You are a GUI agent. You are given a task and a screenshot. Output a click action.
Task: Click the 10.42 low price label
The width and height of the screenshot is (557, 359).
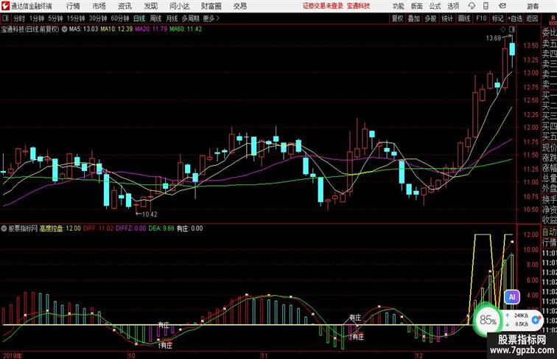149,215
